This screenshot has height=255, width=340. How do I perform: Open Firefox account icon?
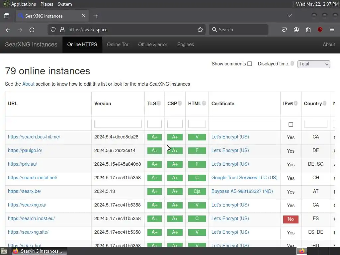(x=296, y=30)
